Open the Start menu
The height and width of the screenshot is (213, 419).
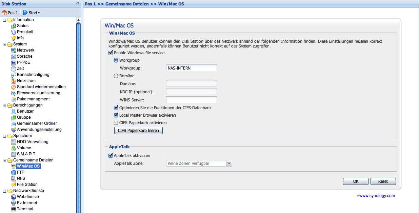click(x=32, y=13)
